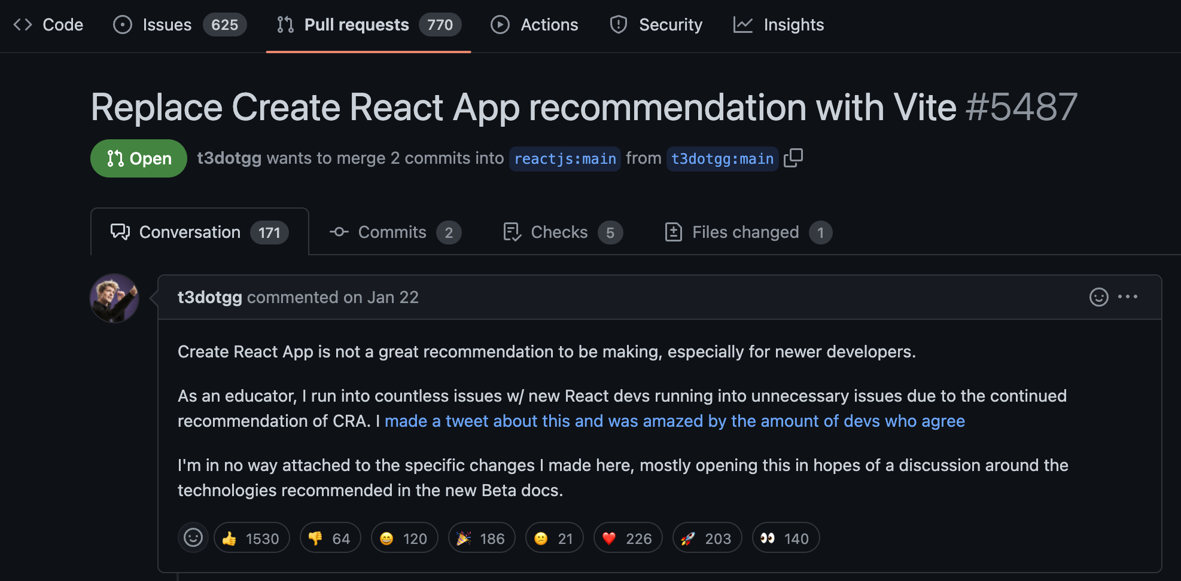This screenshot has height=581, width=1181.
Task: Open Insights via the graph icon
Action: click(743, 25)
